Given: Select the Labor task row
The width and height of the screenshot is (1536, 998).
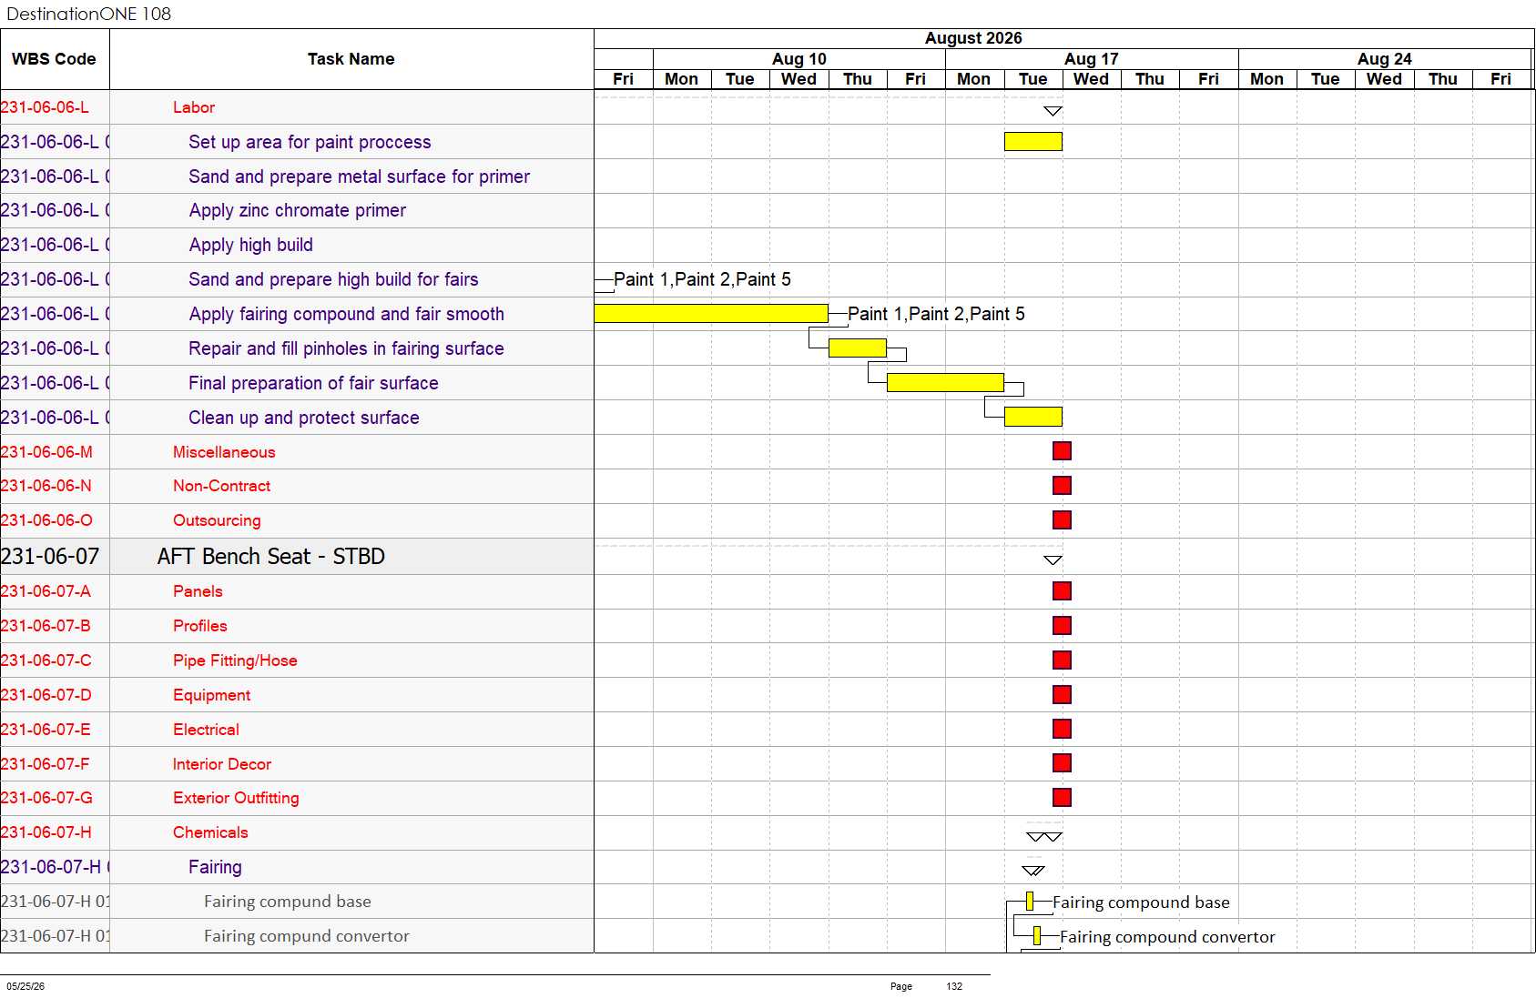Looking at the screenshot, I should (194, 107).
